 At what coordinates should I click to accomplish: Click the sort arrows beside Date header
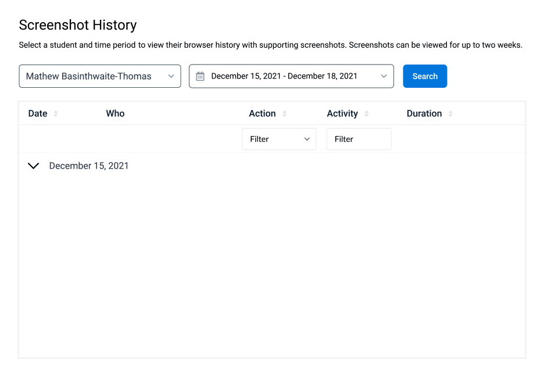pyautogui.click(x=56, y=113)
